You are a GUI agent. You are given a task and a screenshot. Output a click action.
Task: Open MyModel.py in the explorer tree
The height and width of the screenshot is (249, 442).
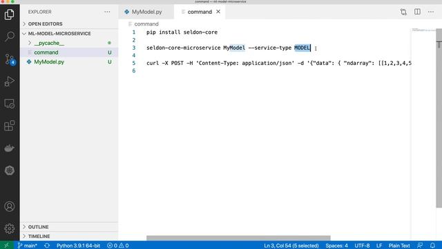point(69,62)
